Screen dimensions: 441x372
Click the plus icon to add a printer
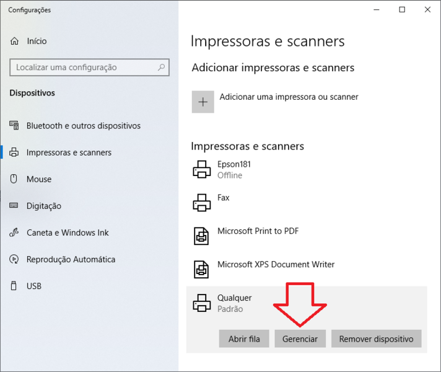(203, 102)
